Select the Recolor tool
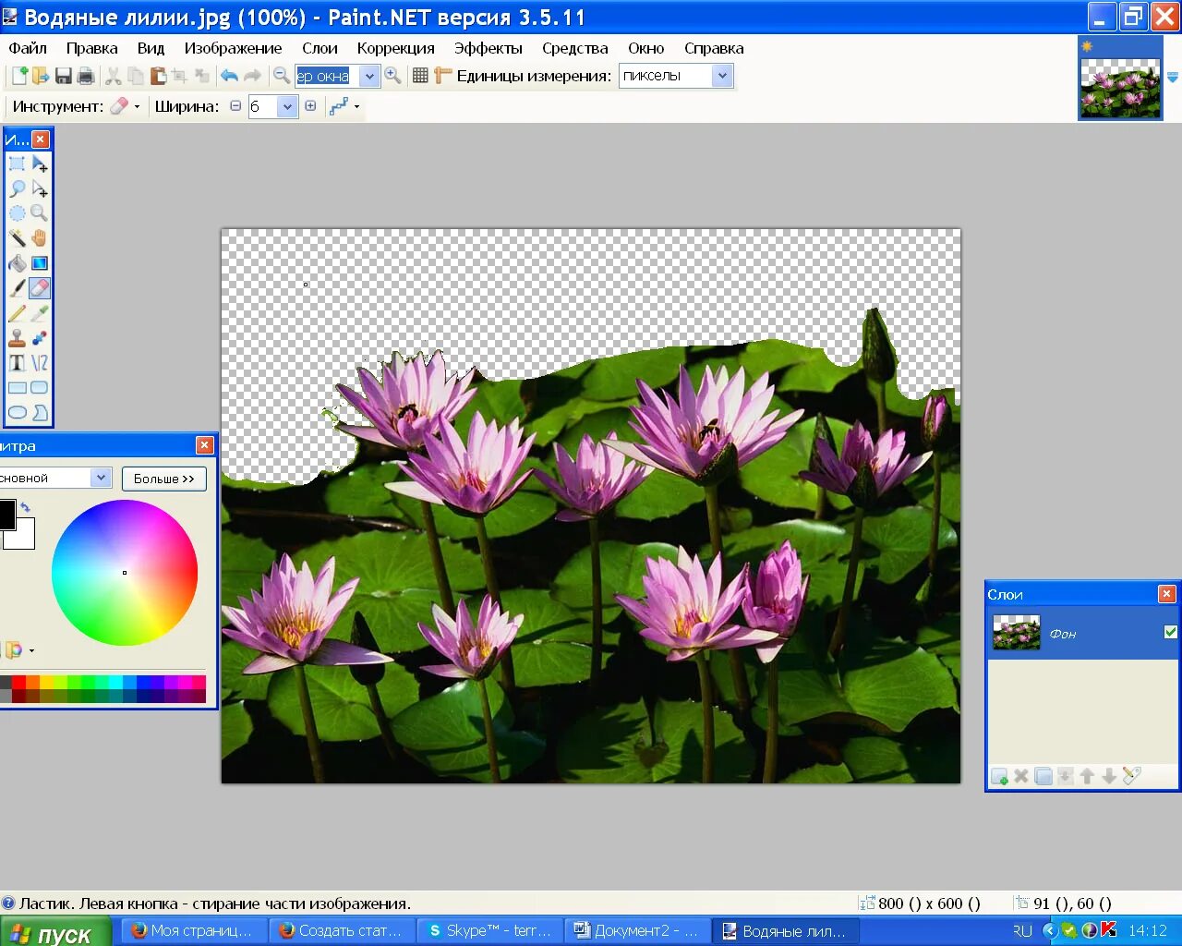Screen dimensions: 1182x946 coord(40,338)
